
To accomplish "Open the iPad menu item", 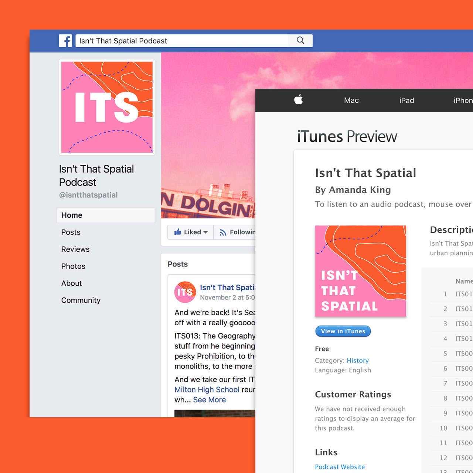I will point(406,101).
